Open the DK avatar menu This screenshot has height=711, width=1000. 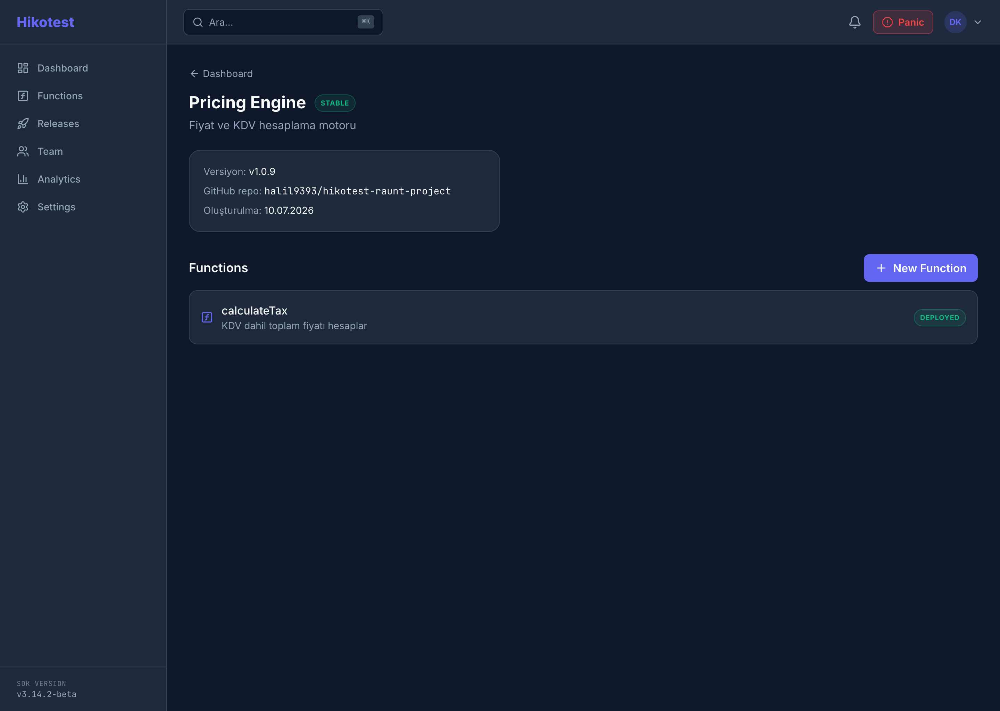point(955,22)
